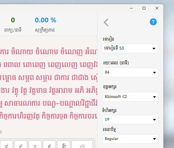The height and width of the screenshot is (148, 174).
Task: Expand the font size dropdown showing 19
Action: pos(130,120)
